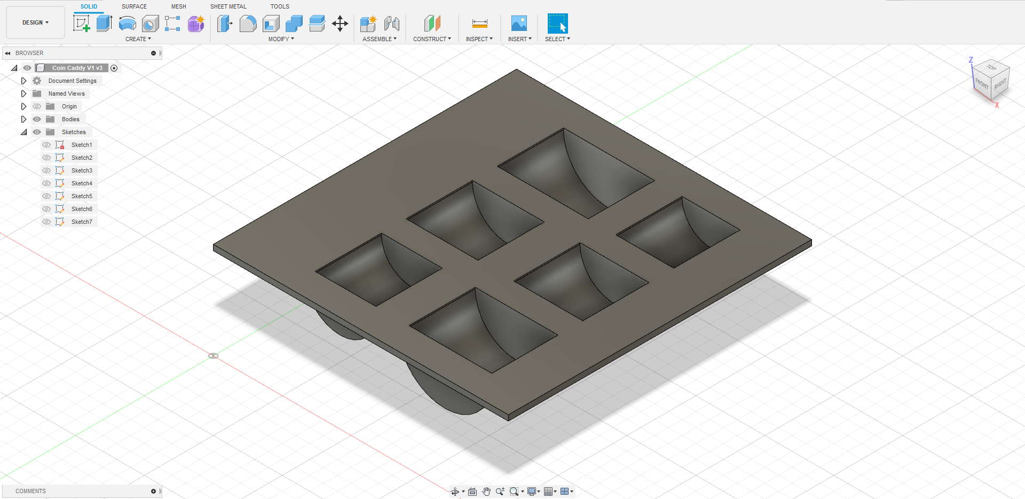Click the Create Sketch tool icon

click(81, 24)
